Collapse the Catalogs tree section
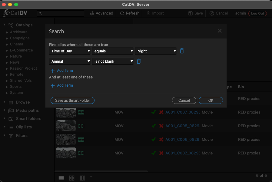Viewport: 272px width, 182px height. pyautogui.click(x=5, y=25)
